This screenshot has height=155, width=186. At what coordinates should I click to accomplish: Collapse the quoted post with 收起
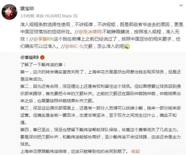(136, 151)
